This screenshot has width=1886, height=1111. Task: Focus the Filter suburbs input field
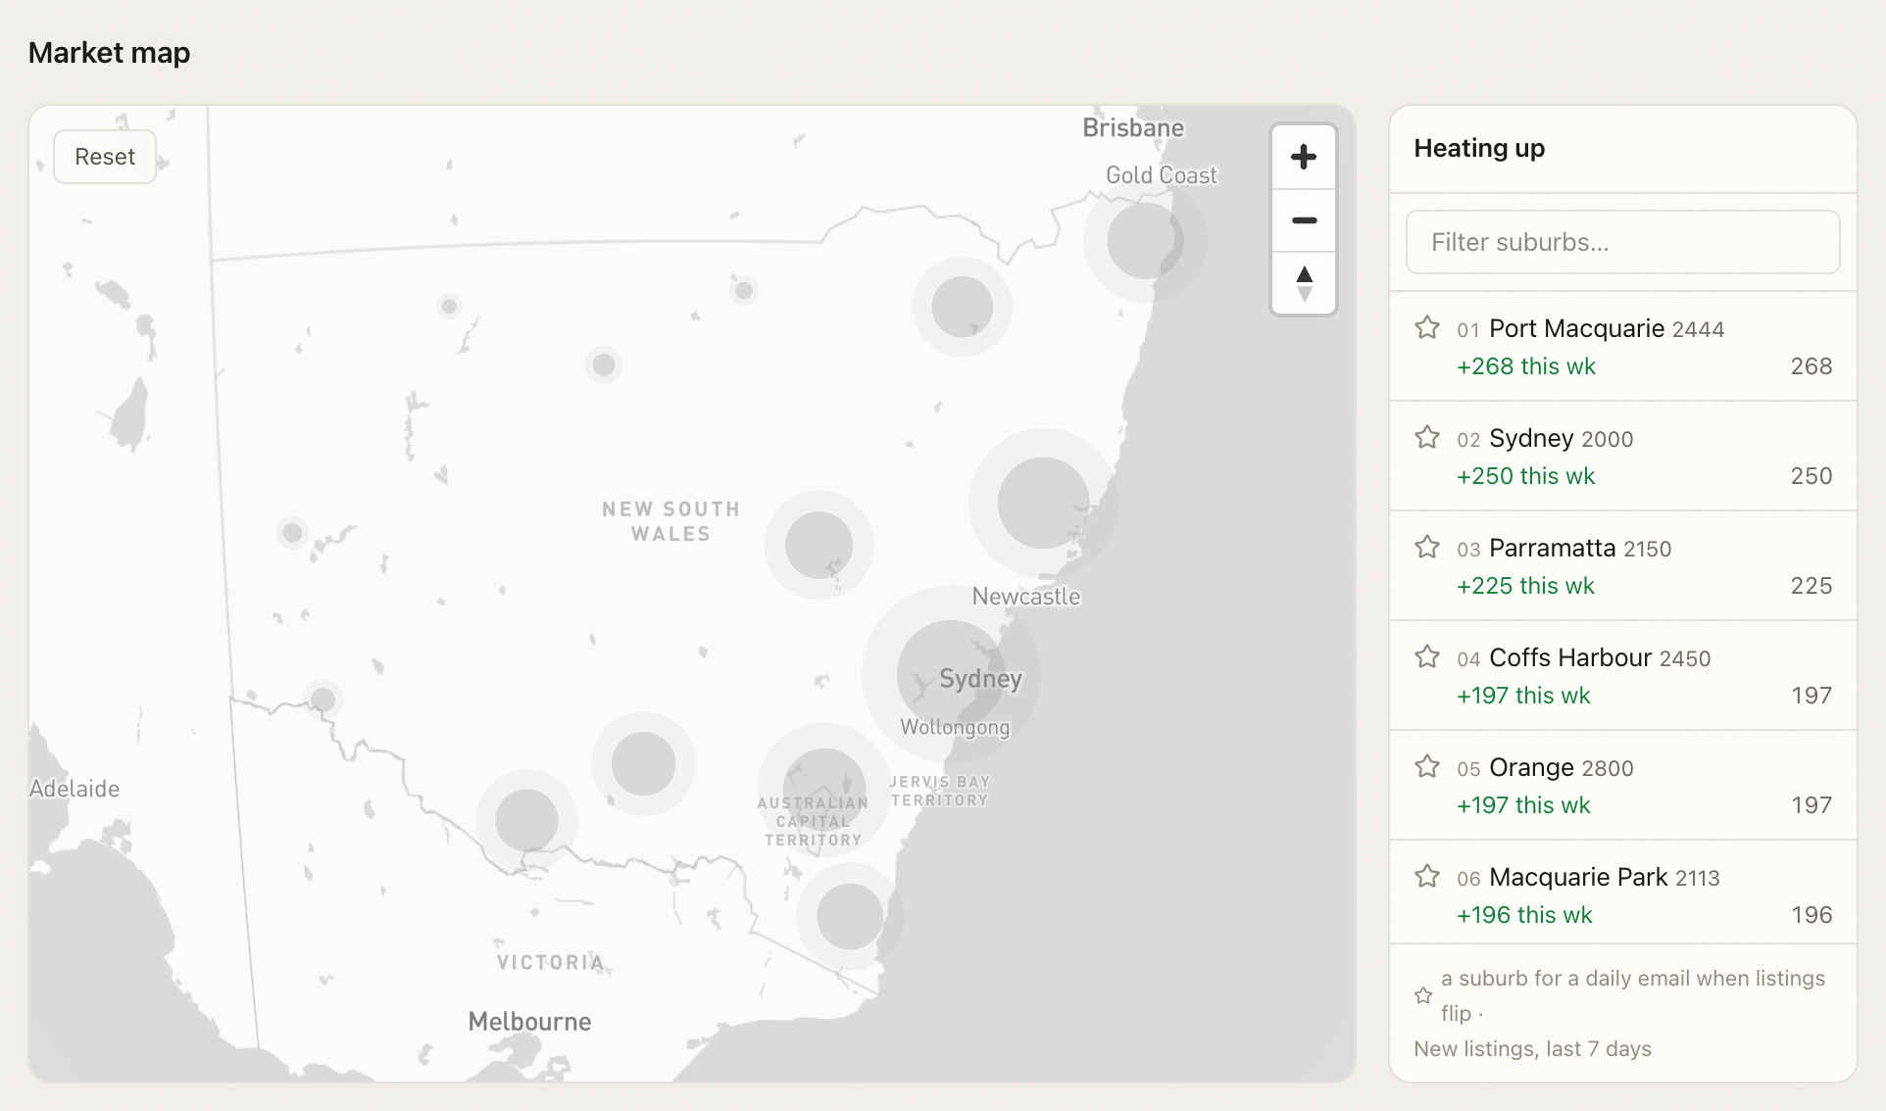click(x=1622, y=242)
